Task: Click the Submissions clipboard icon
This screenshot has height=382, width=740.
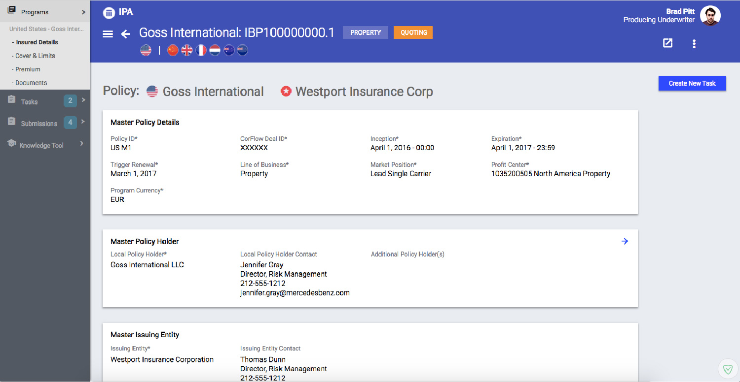Action: pyautogui.click(x=11, y=121)
